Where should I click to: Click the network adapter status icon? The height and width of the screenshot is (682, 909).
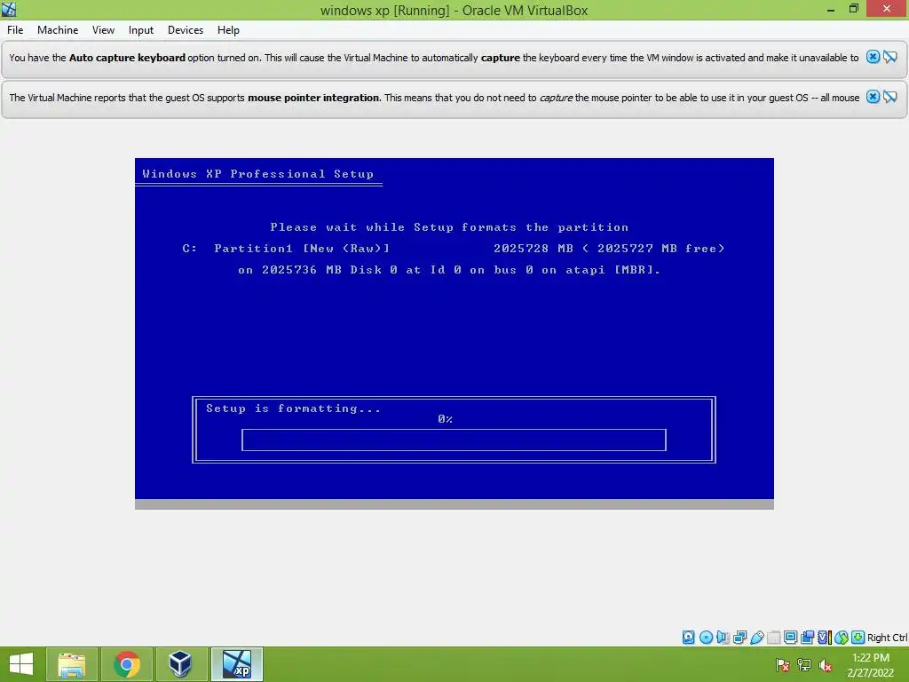(739, 638)
